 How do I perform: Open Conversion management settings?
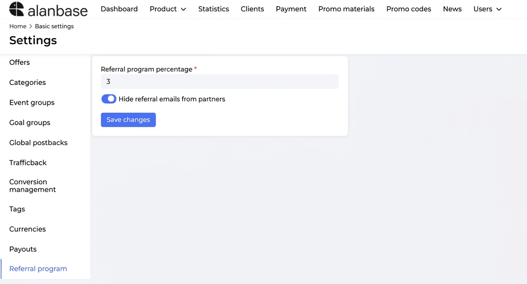[32, 186]
